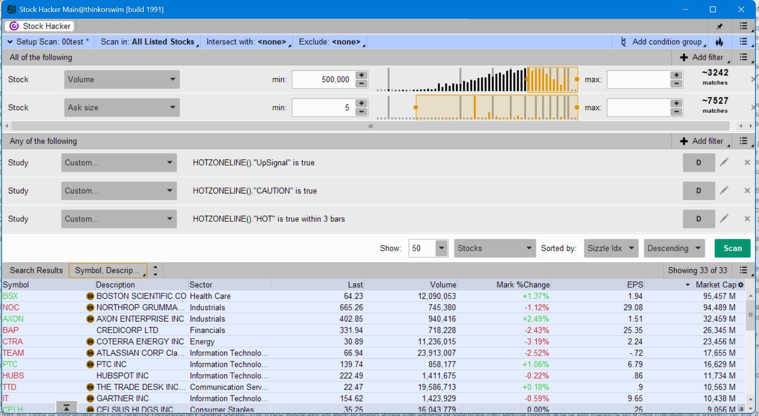
Task: Click the D aggregation button for the HOT study
Action: coord(698,219)
